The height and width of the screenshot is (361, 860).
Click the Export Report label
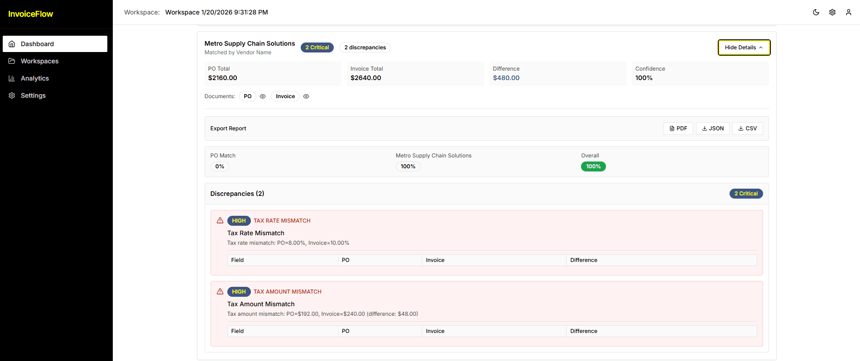point(228,128)
